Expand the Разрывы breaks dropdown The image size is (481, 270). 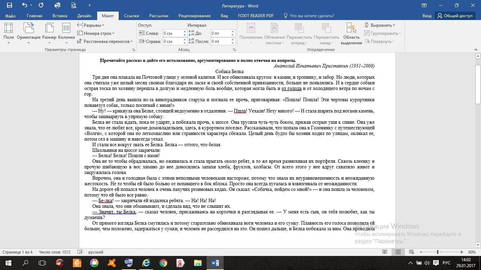pos(91,25)
